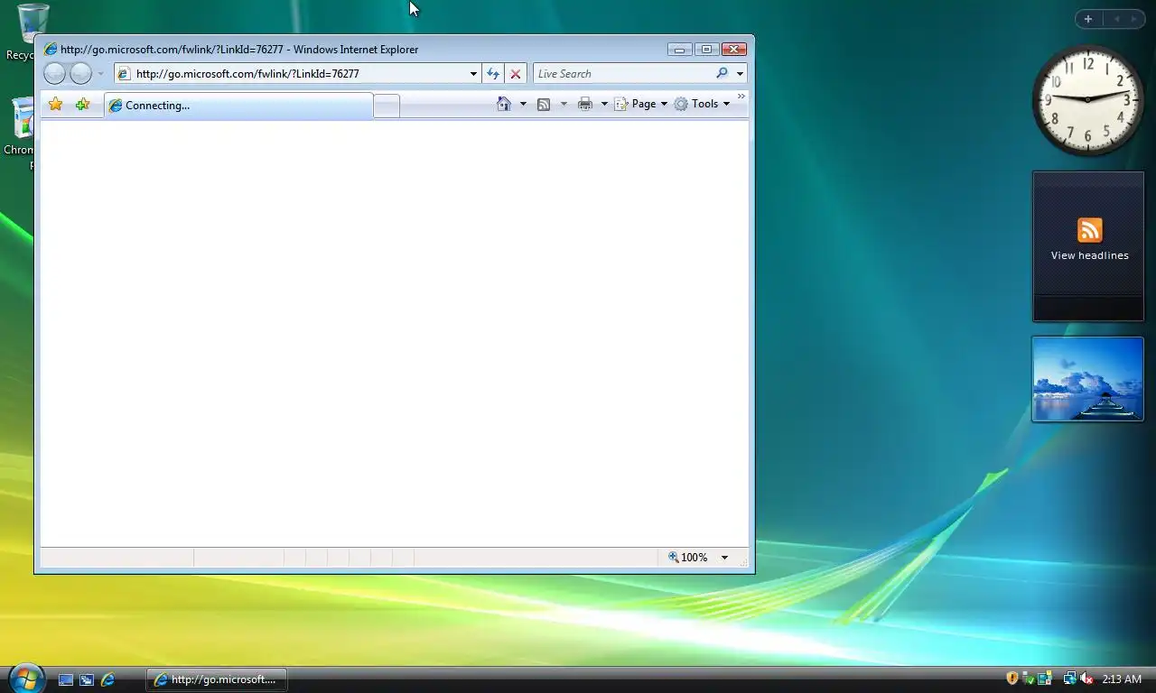The image size is (1156, 693).
Task: Click the RSS Feeds toolbar icon
Action: [x=544, y=104]
